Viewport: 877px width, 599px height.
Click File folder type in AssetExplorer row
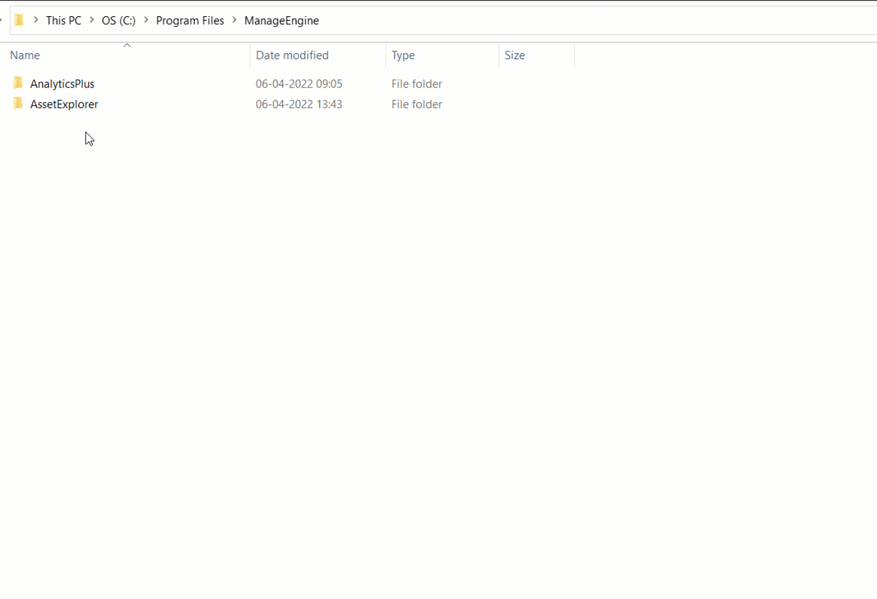(416, 104)
